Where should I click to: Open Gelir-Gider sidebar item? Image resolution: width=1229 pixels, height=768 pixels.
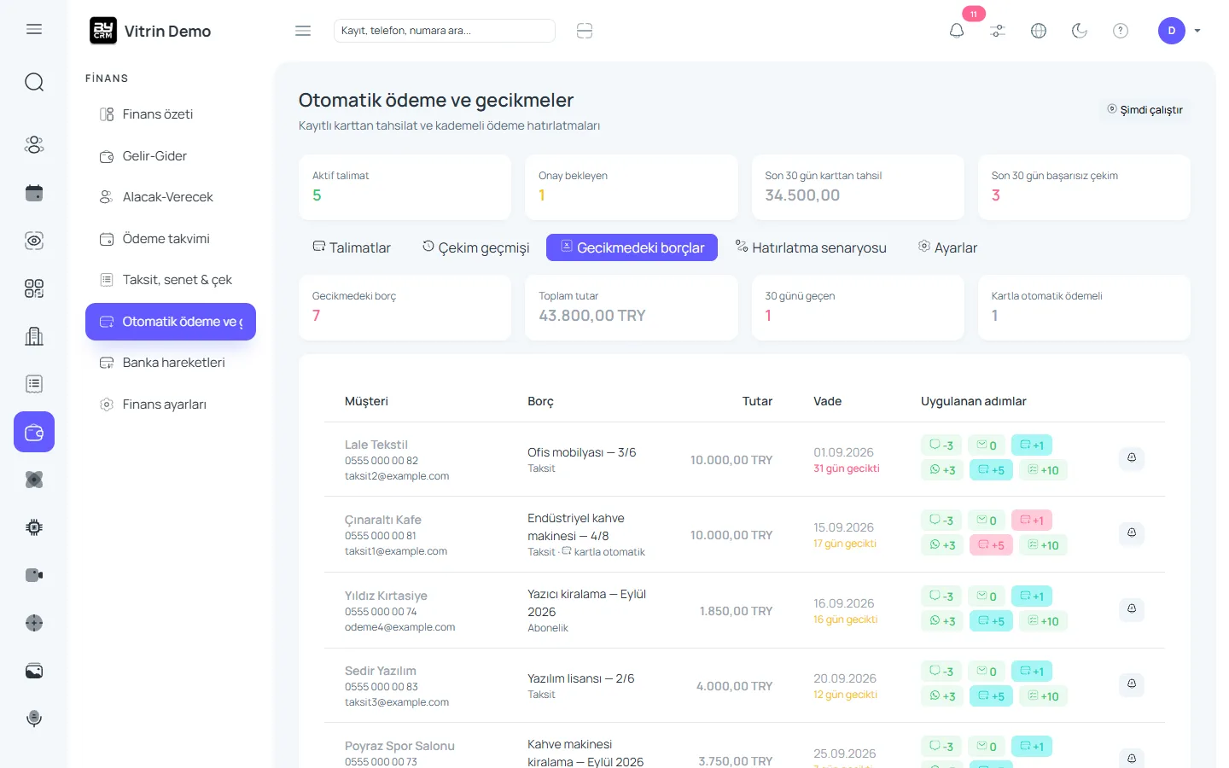click(171, 156)
